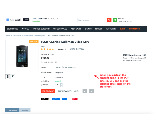Open the green shopping cart icon
Screen dimensions: 157x129
115,20
